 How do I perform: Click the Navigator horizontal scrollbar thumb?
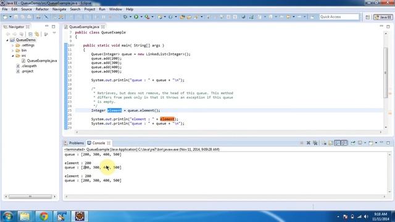(x=30, y=197)
